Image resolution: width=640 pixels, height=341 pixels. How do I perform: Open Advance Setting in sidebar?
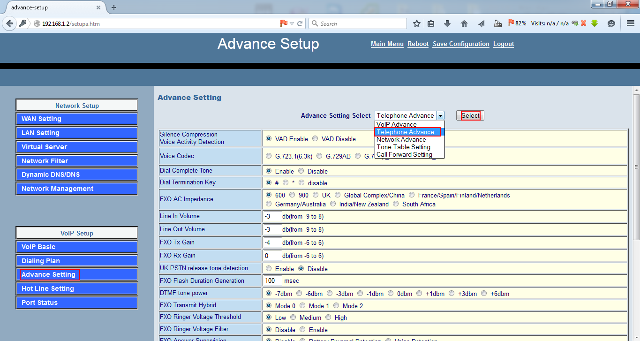(x=77, y=274)
